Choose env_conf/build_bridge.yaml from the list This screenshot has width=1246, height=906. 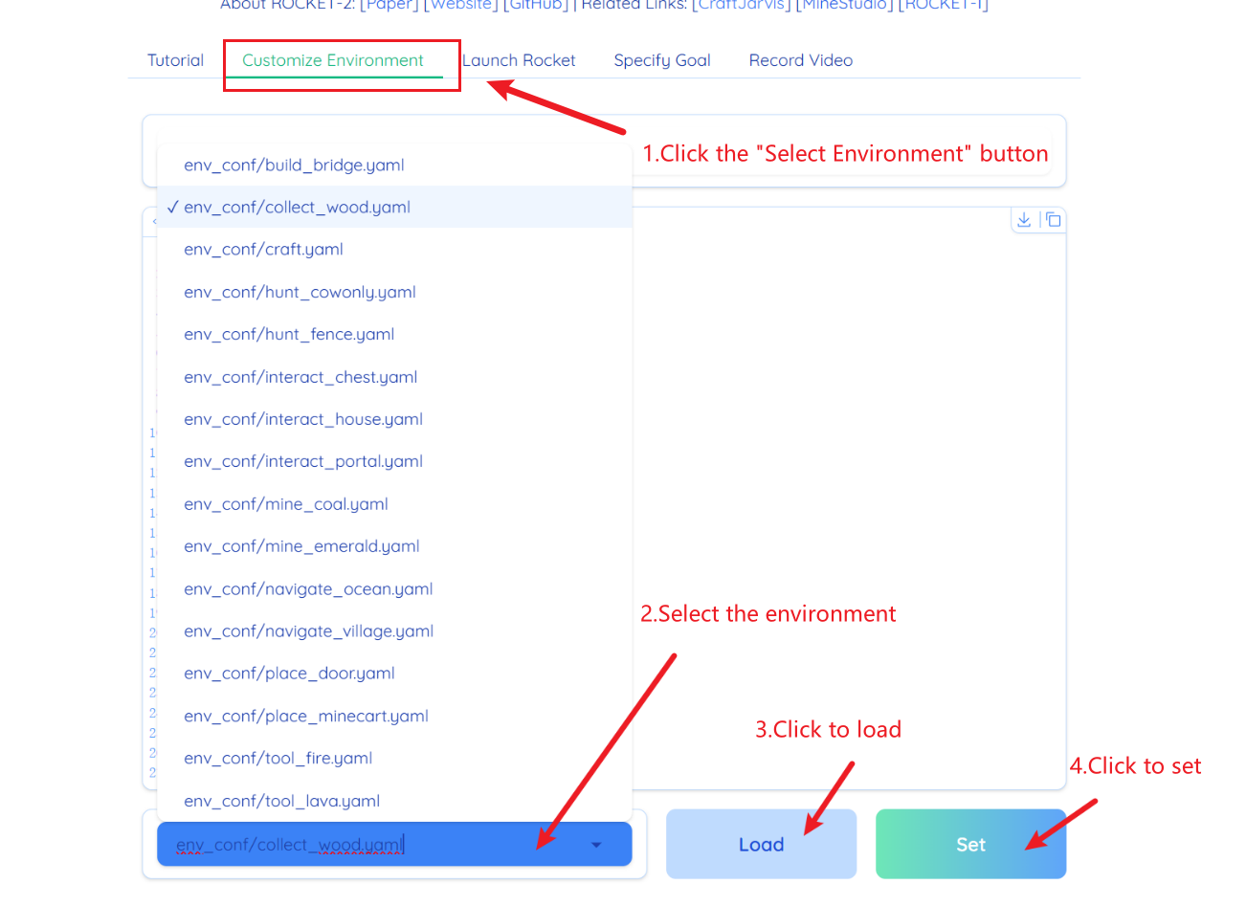tap(294, 166)
